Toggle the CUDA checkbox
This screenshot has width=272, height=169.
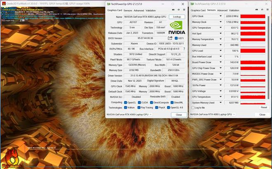pyautogui.click(x=139, y=102)
